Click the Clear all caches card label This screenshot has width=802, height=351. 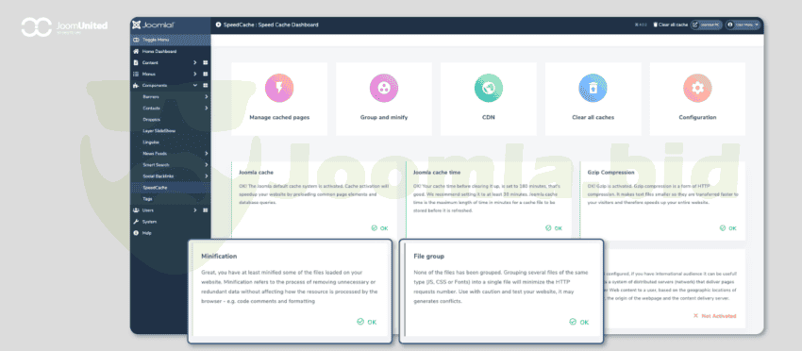click(x=593, y=117)
